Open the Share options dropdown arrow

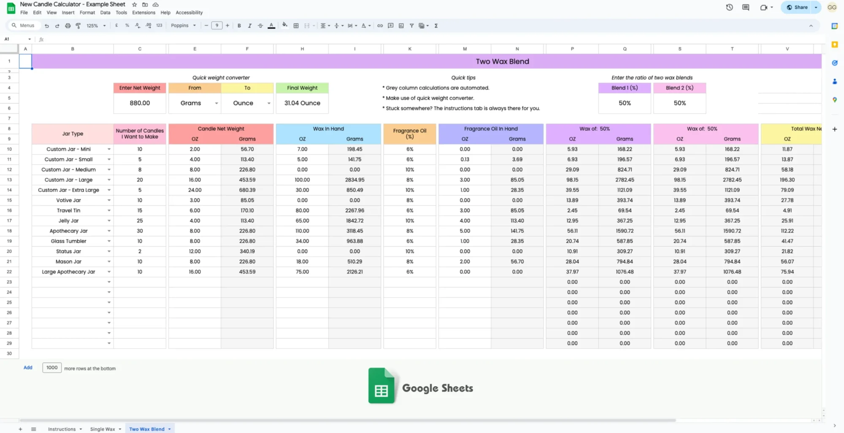[x=816, y=7]
